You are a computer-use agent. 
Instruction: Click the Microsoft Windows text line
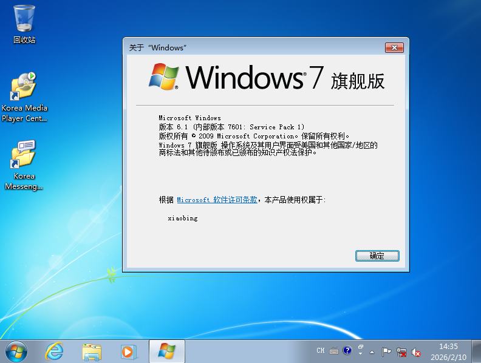[x=190, y=118]
